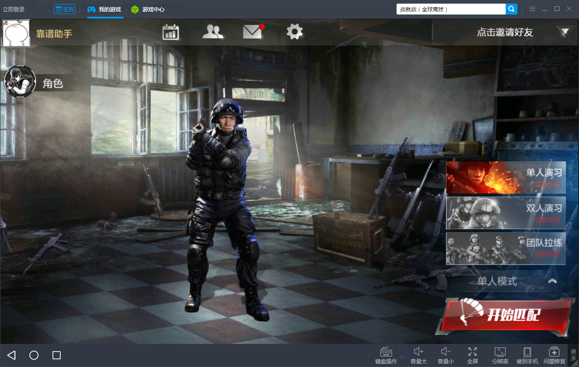The image size is (579, 367).
Task: Switch to 游戏中心 tab
Action: coord(148,9)
